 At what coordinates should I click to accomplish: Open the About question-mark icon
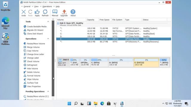73,13
